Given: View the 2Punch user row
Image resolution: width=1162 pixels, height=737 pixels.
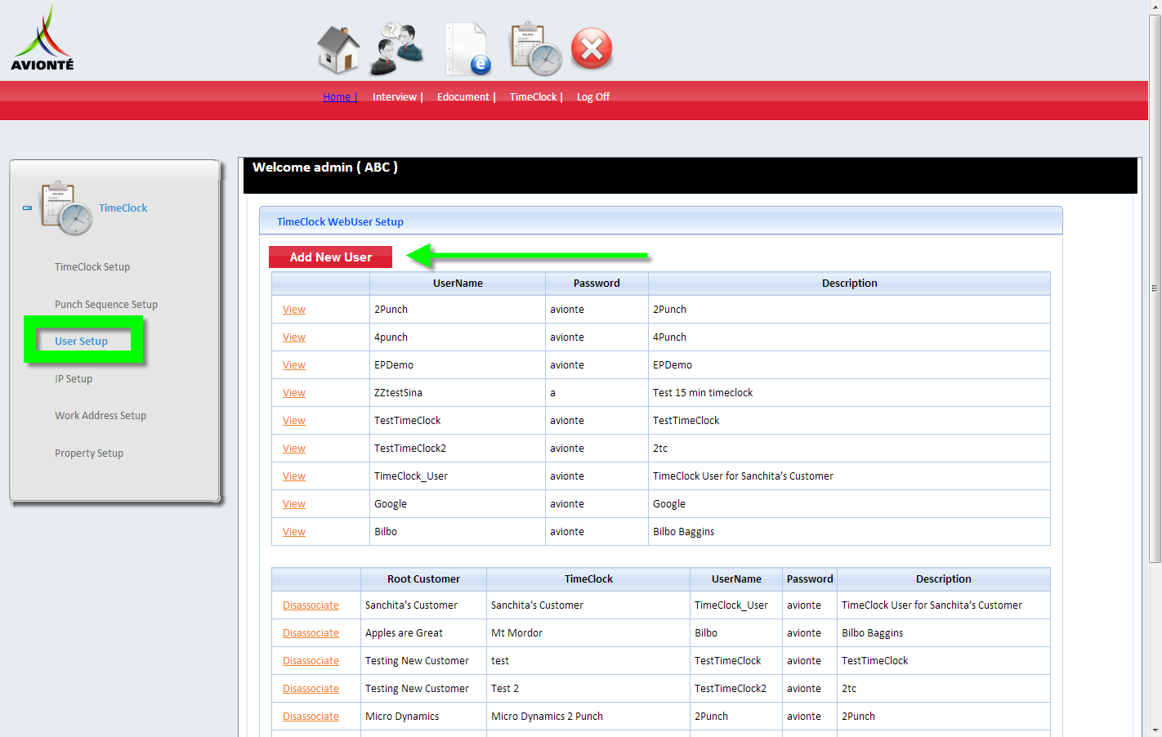Looking at the screenshot, I should [x=294, y=310].
